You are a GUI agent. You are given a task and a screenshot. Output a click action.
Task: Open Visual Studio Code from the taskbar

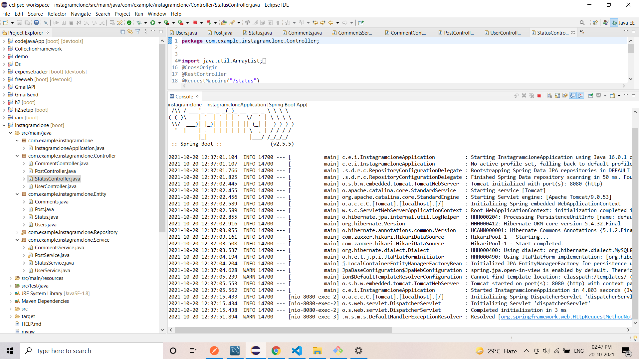tap(297, 350)
